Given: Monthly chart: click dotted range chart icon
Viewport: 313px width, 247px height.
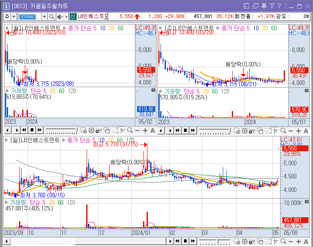Looking at the screenshot, I should tap(114, 130).
